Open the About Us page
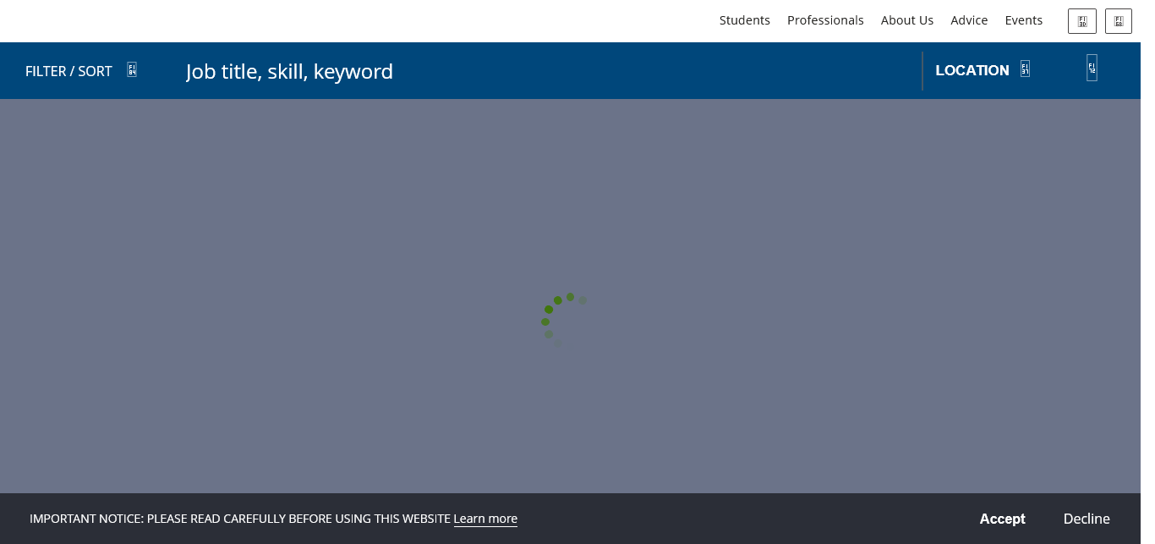 pyautogui.click(x=906, y=20)
